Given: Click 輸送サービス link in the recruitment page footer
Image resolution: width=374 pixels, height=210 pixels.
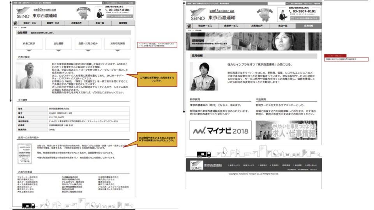Looking at the screenshot, I should click(x=234, y=165).
